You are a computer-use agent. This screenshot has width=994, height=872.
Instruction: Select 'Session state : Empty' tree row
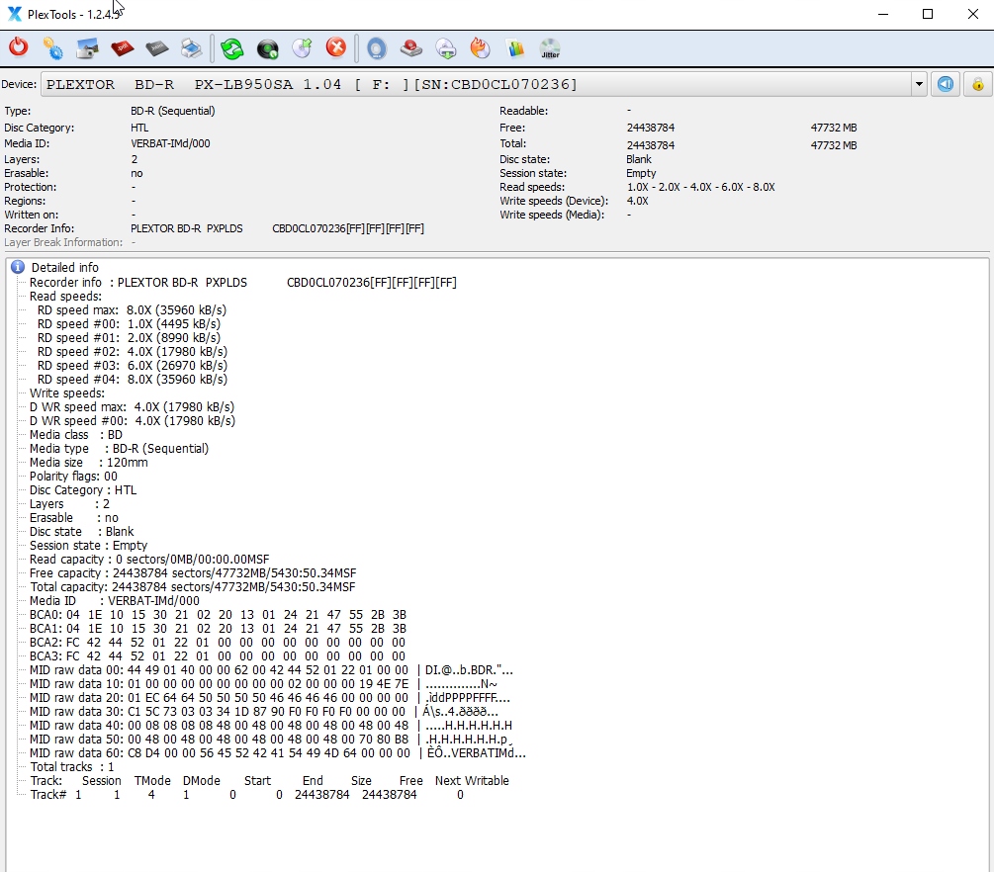pyautogui.click(x=88, y=546)
